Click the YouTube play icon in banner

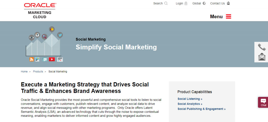pyautogui.click(x=52, y=59)
